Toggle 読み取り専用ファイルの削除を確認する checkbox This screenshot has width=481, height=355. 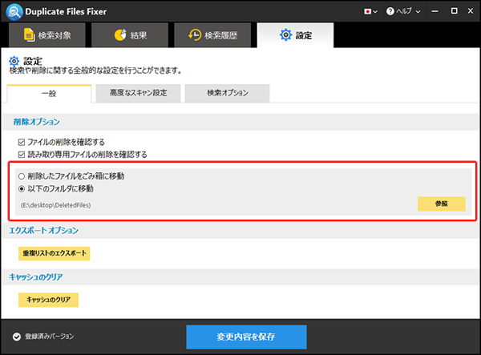(x=22, y=155)
